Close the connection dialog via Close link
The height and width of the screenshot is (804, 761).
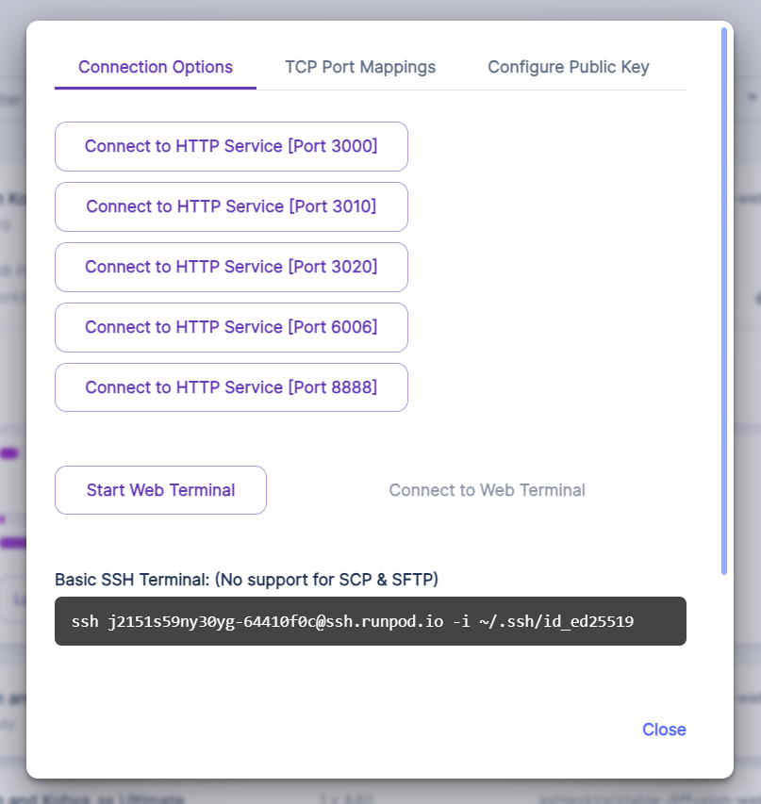pyautogui.click(x=664, y=730)
